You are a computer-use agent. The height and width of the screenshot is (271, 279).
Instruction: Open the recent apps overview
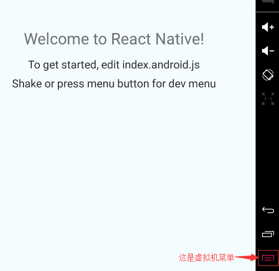[x=268, y=234]
